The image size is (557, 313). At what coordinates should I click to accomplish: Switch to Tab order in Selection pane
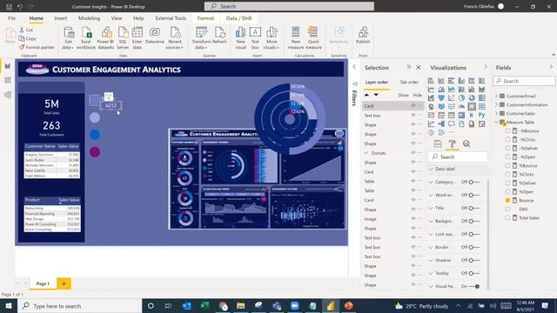tap(409, 82)
